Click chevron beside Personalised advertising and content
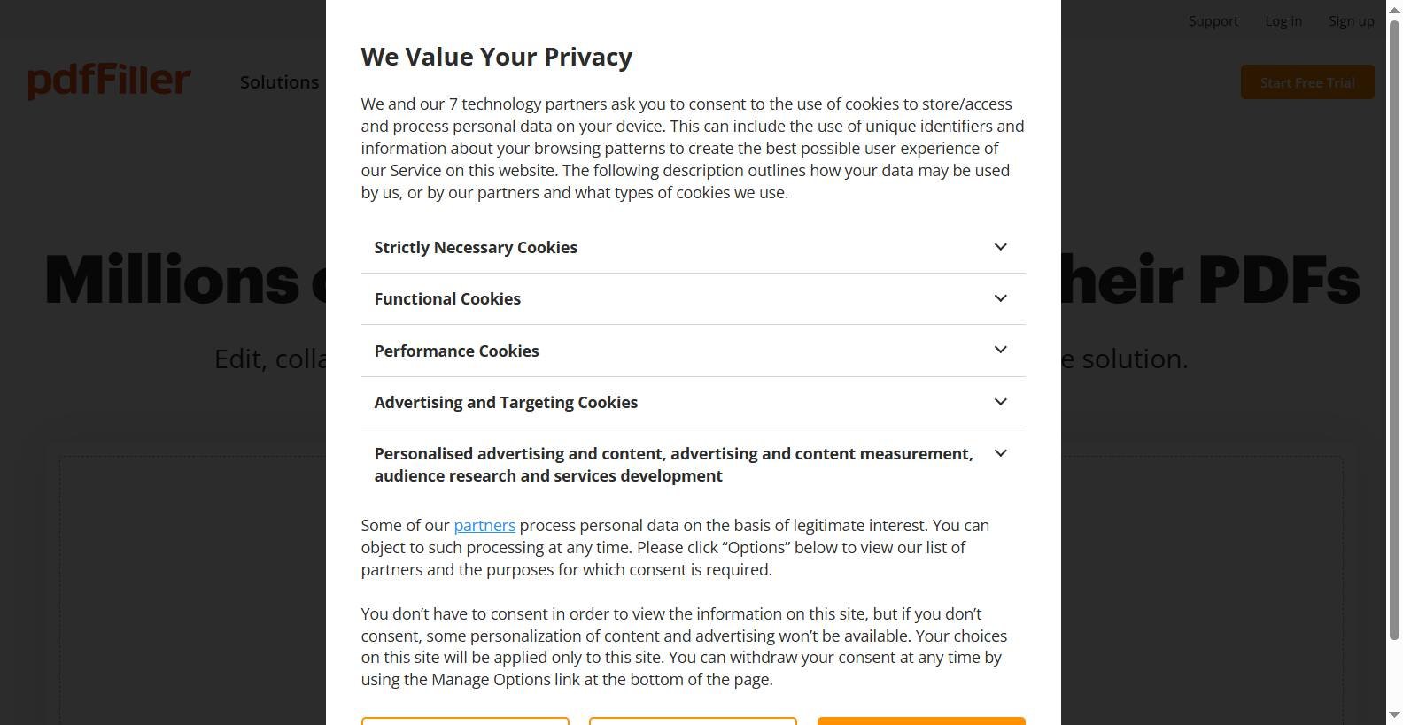 click(x=1000, y=453)
